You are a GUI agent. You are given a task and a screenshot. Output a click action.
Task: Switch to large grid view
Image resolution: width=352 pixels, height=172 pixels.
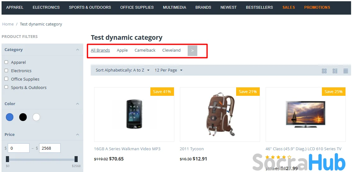coord(324,71)
